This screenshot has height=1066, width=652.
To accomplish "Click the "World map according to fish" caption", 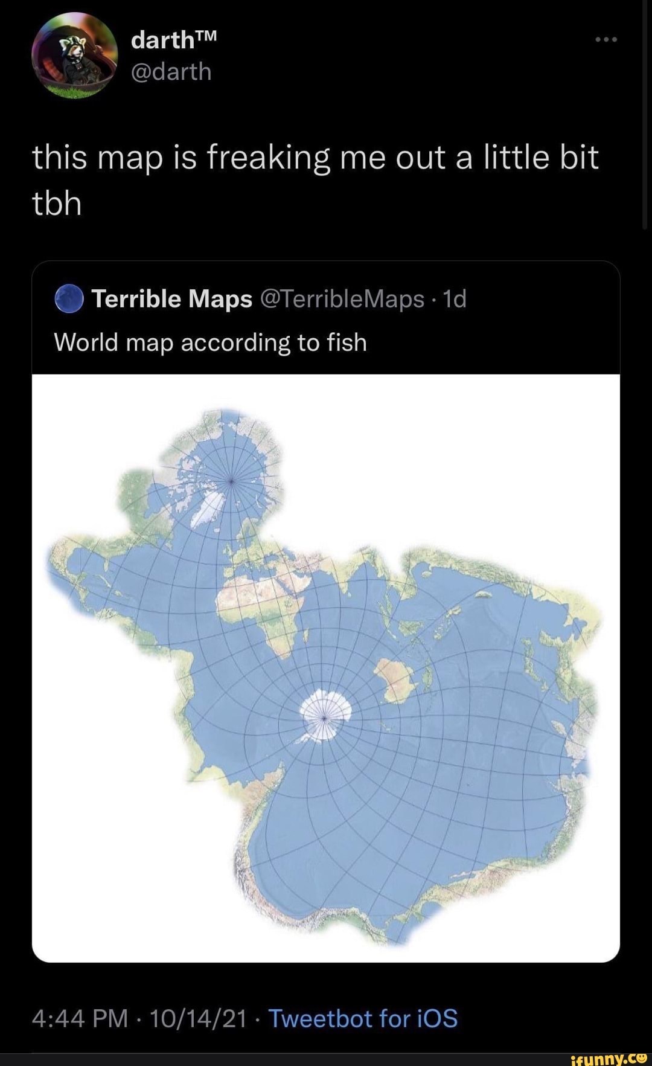I will click(x=211, y=342).
